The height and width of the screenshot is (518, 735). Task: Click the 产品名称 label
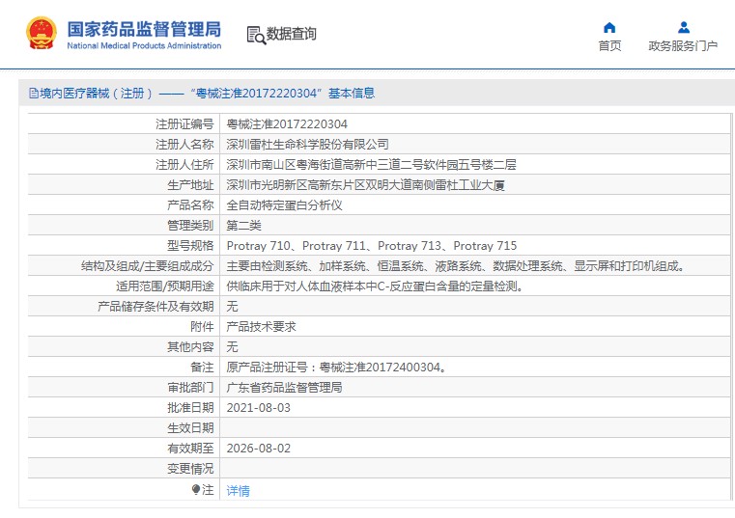[191, 205]
